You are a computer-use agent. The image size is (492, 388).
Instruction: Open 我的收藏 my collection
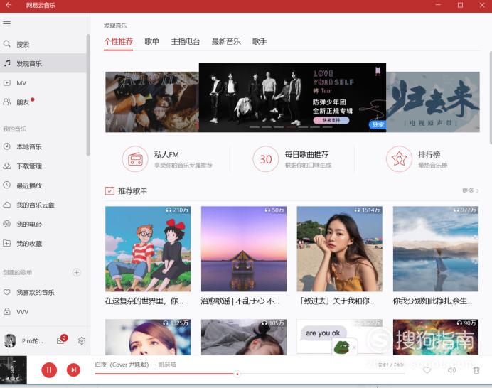point(43,244)
